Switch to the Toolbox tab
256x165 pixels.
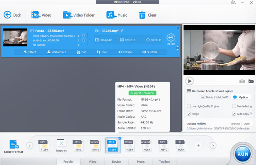[x=165, y=161]
